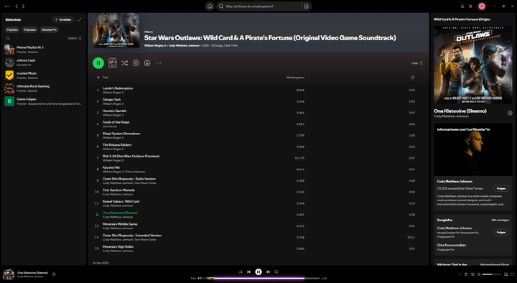Open the three-dot app menu at top left
This screenshot has width=517, height=283.
coord(7,6)
